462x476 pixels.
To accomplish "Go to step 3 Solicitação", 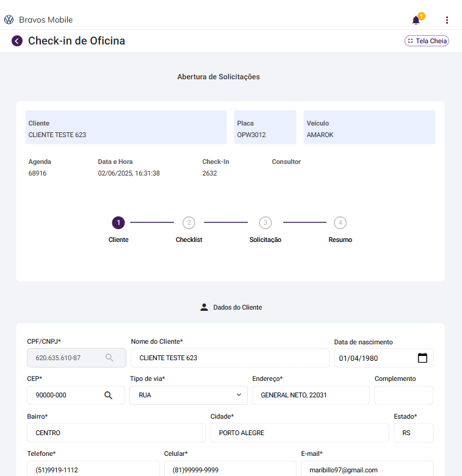I will click(265, 222).
